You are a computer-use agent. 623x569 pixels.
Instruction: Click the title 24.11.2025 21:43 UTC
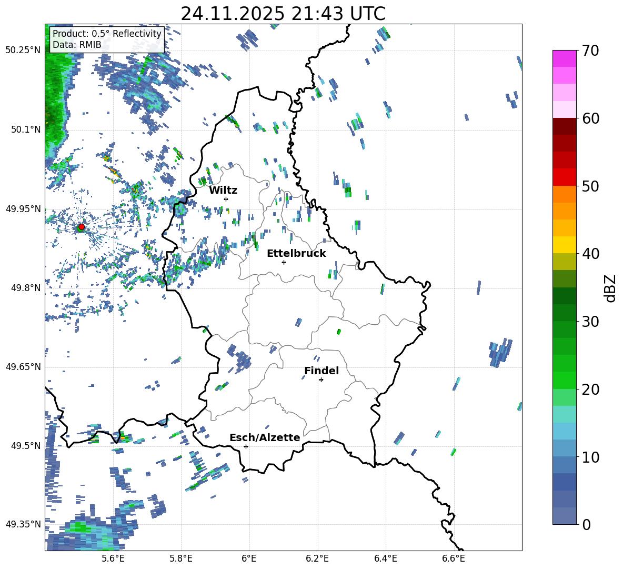pos(283,14)
